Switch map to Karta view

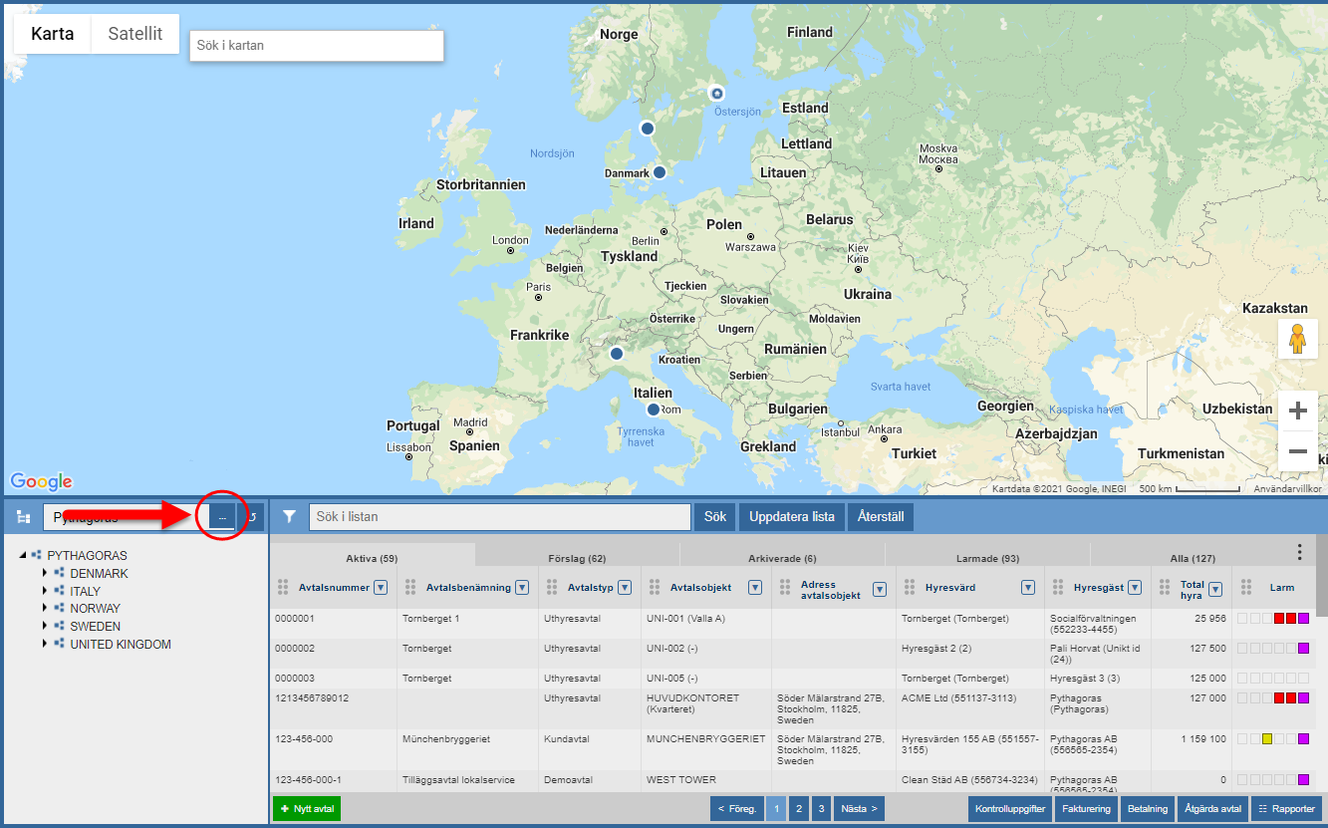(x=52, y=34)
